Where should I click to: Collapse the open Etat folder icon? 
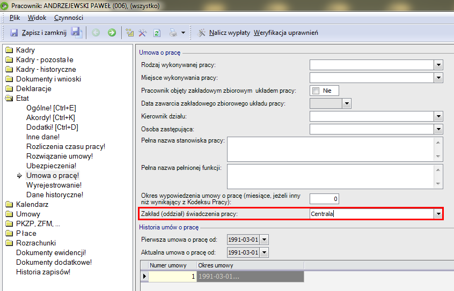[9, 99]
